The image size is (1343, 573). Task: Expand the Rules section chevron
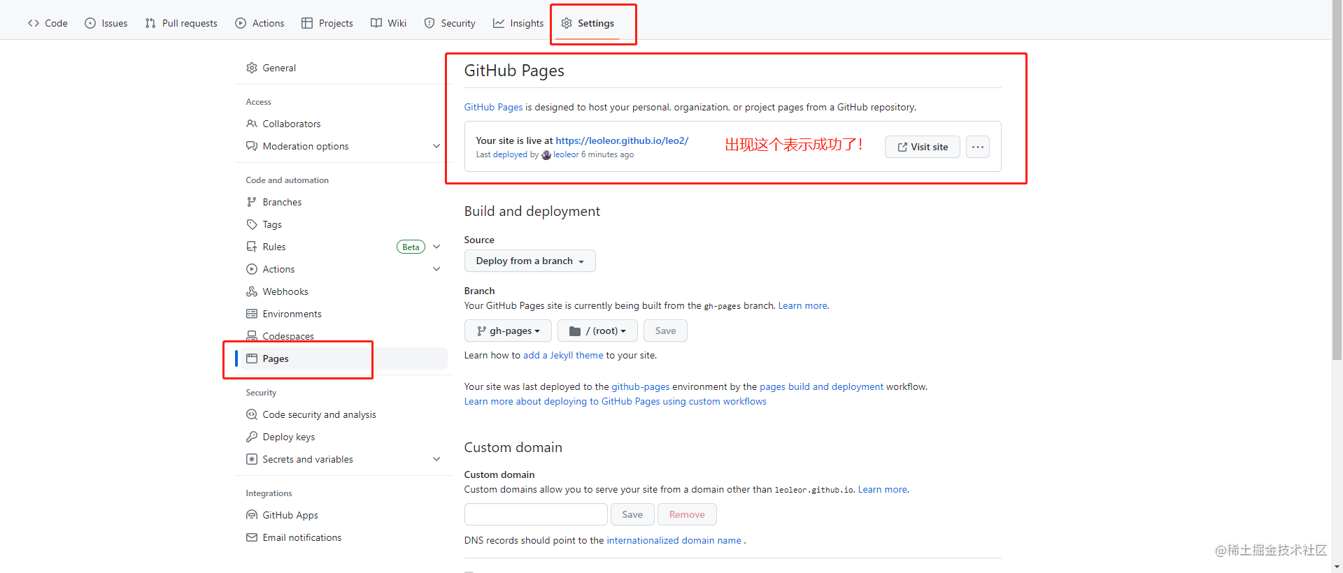436,247
